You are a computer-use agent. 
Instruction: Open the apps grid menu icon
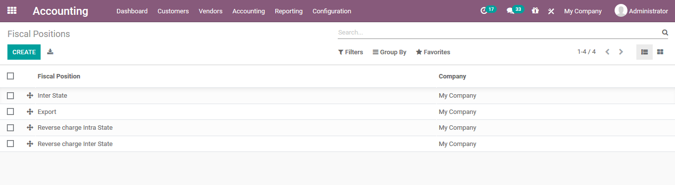pos(12,10)
